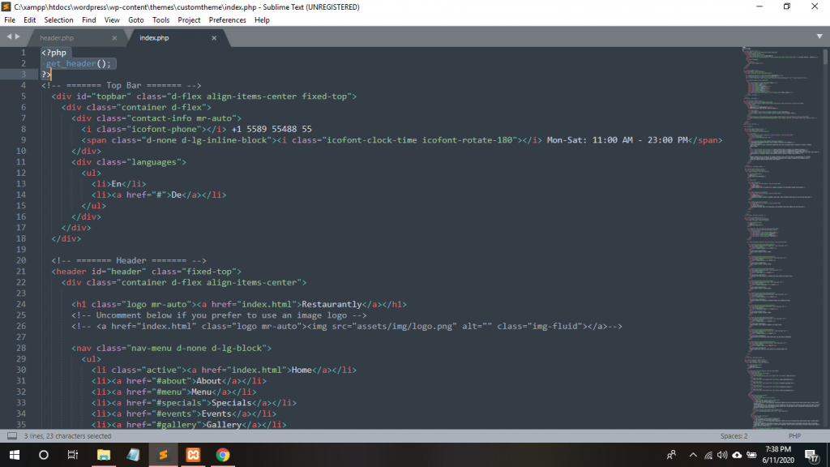Close the index.php tab
The image size is (830, 467).
click(x=214, y=38)
